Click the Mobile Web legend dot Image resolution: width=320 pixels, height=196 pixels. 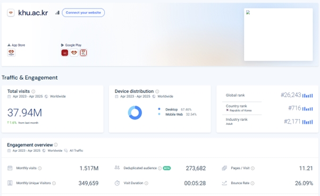coord(159,114)
